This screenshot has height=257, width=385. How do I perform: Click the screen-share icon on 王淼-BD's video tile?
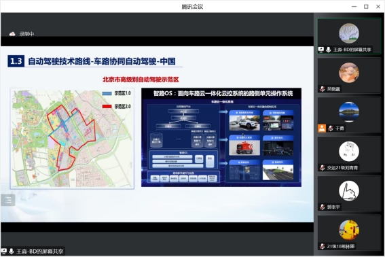pos(321,50)
